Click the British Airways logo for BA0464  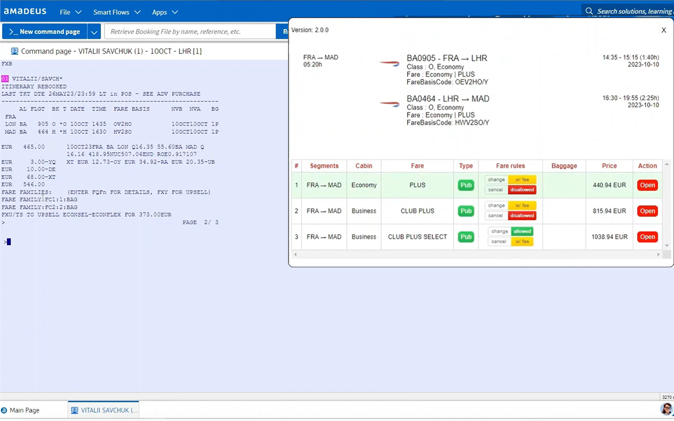click(390, 104)
